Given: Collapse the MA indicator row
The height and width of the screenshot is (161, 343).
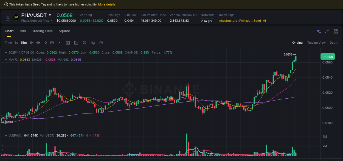Looking at the screenshot, I should pos(6,59).
